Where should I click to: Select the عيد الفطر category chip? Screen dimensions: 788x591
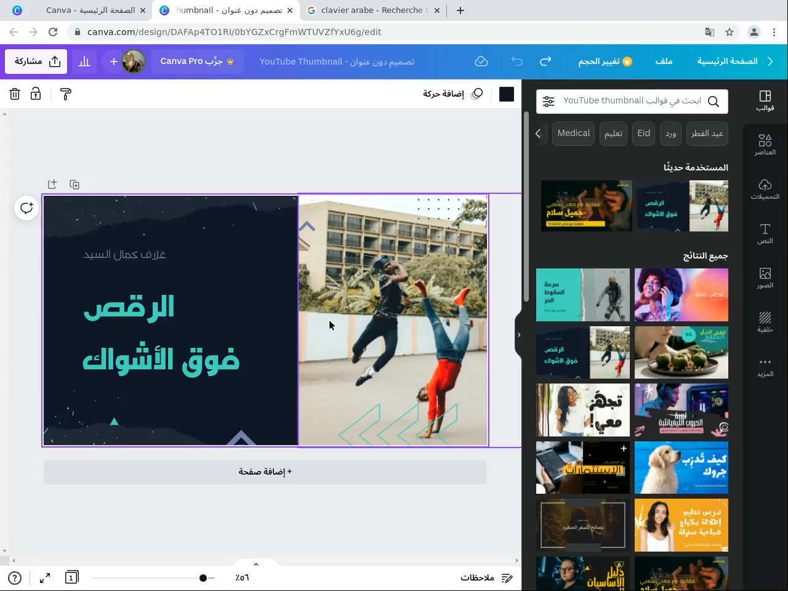tap(707, 134)
